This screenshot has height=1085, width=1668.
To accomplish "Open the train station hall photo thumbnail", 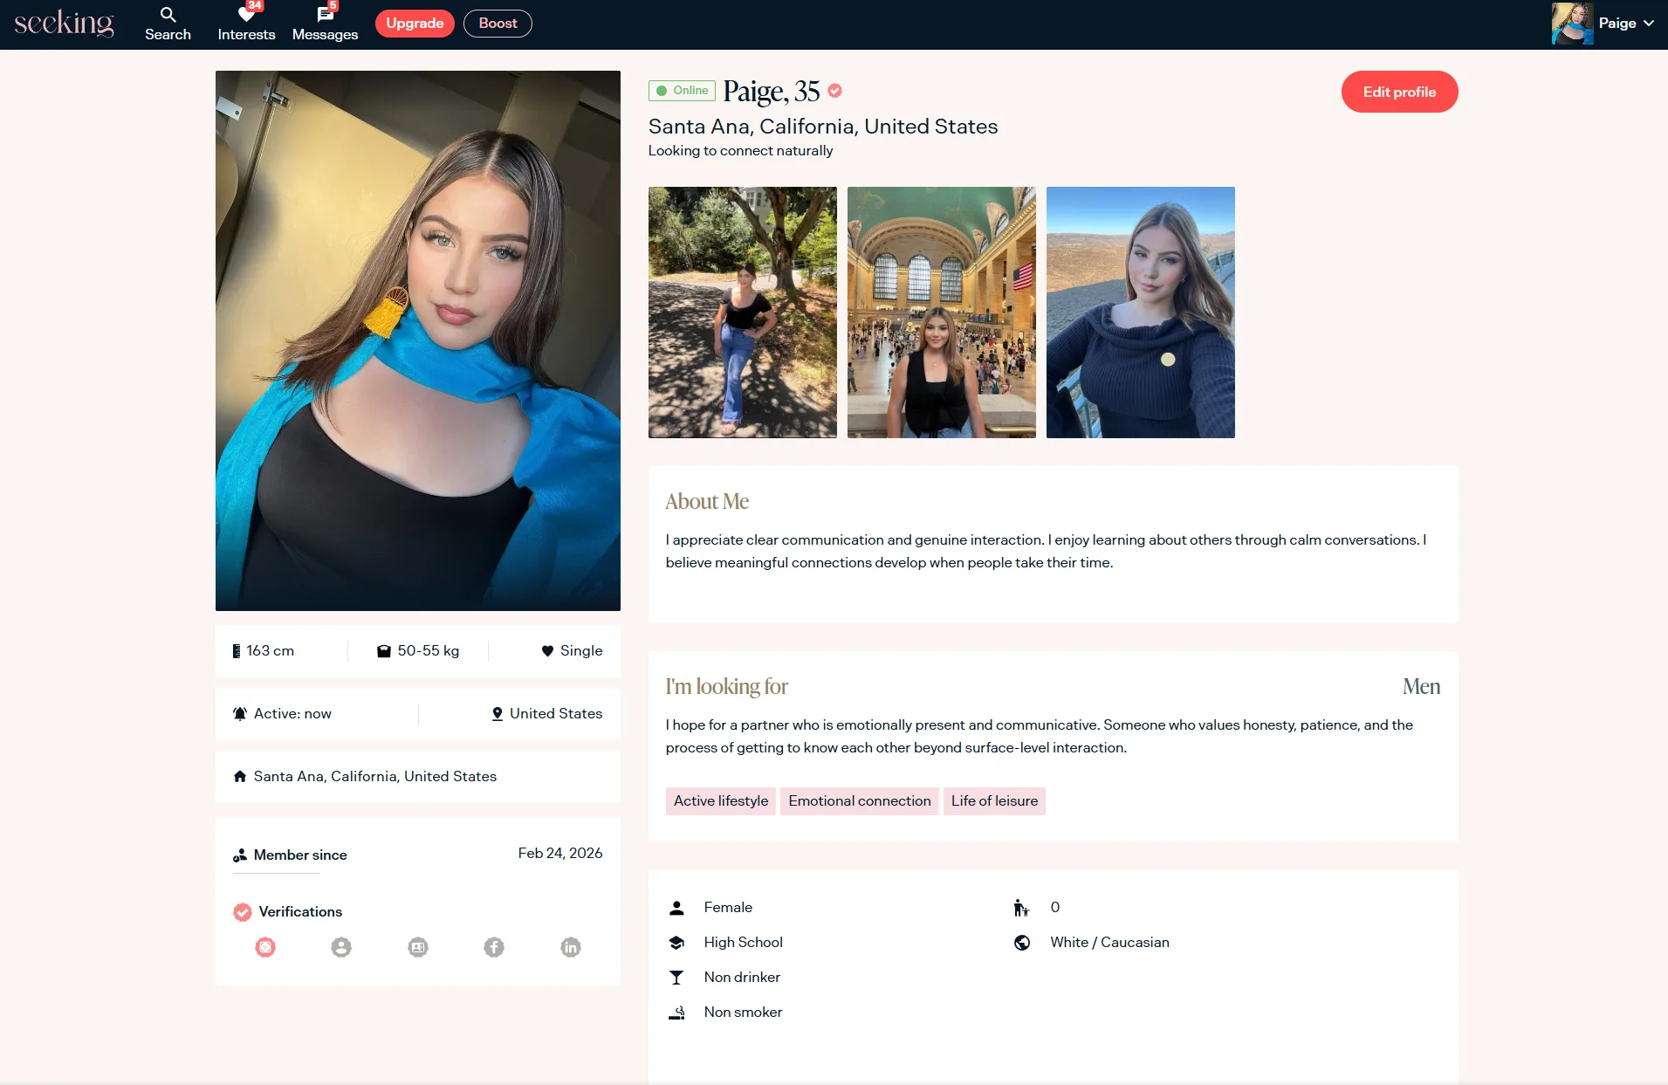I will click(941, 312).
